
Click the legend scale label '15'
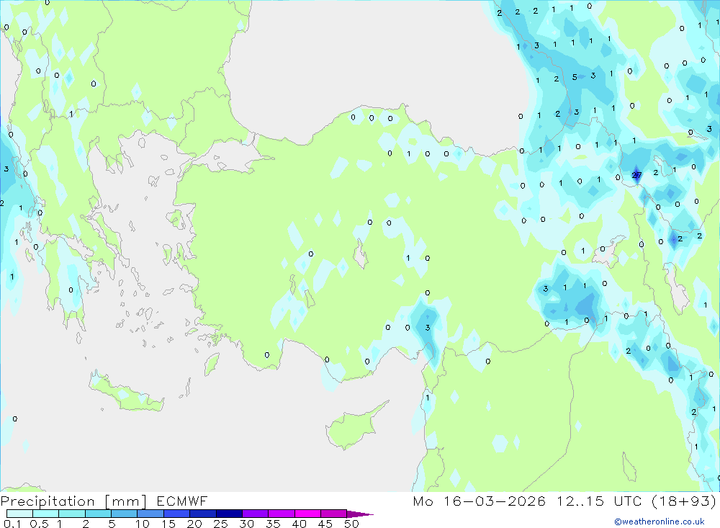click(x=168, y=524)
